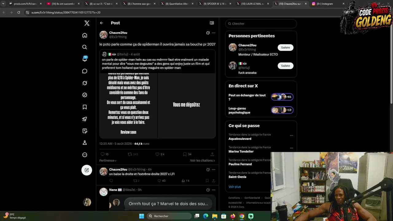Open the Spider-Man review image in quoted post
Image resolution: width=393 pixels, height=221 pixels.
pos(128,106)
